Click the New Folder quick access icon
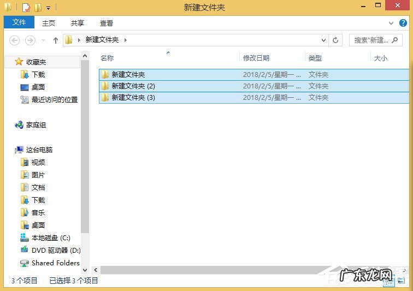Screen dimensions: 413x291 38,8
